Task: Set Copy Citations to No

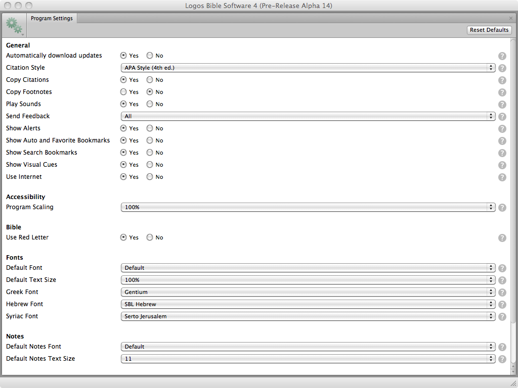Action: (x=150, y=80)
